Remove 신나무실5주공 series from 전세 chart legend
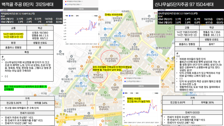 81,5
